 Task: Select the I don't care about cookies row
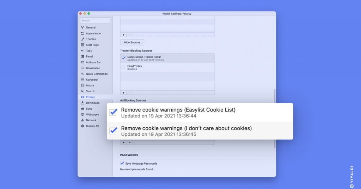[200, 131]
